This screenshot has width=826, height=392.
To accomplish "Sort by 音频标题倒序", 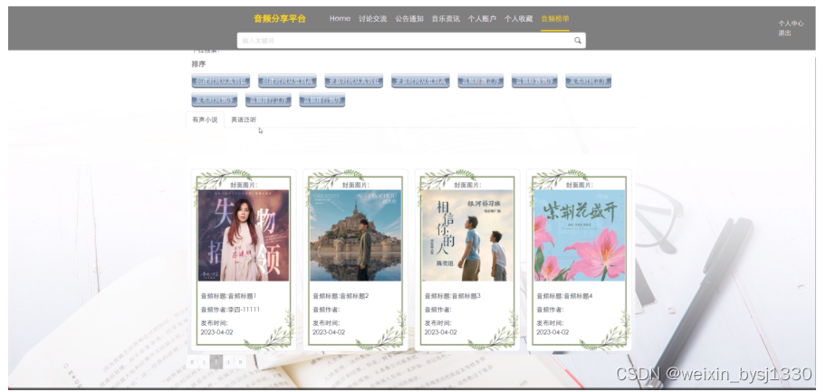I will point(534,81).
